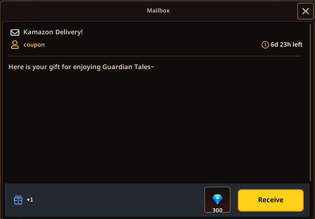Click the message pane vertical scrollbar

[x=310, y=103]
